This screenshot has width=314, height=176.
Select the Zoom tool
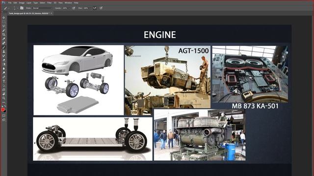[3, 98]
